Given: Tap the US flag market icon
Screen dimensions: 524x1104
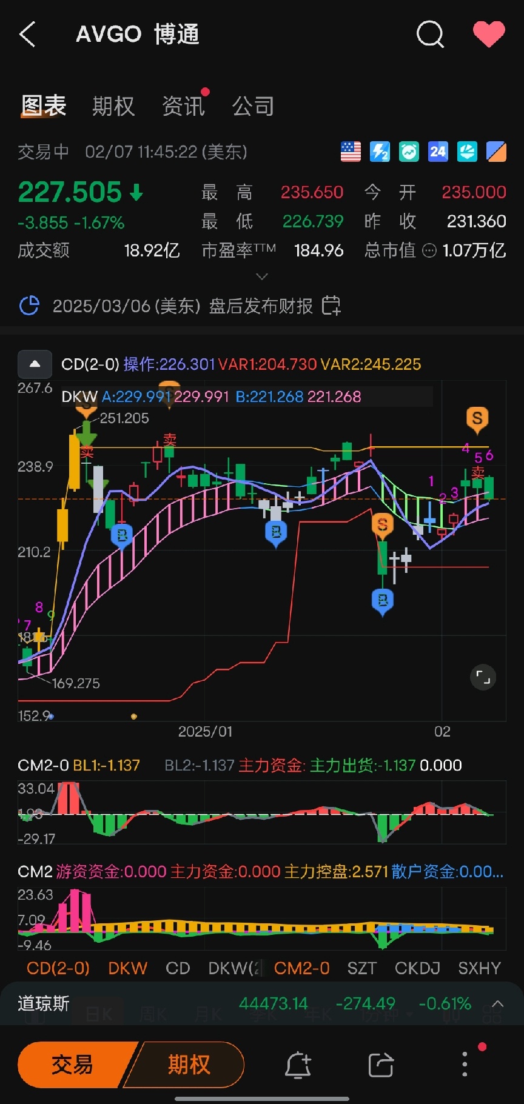Looking at the screenshot, I should (351, 152).
